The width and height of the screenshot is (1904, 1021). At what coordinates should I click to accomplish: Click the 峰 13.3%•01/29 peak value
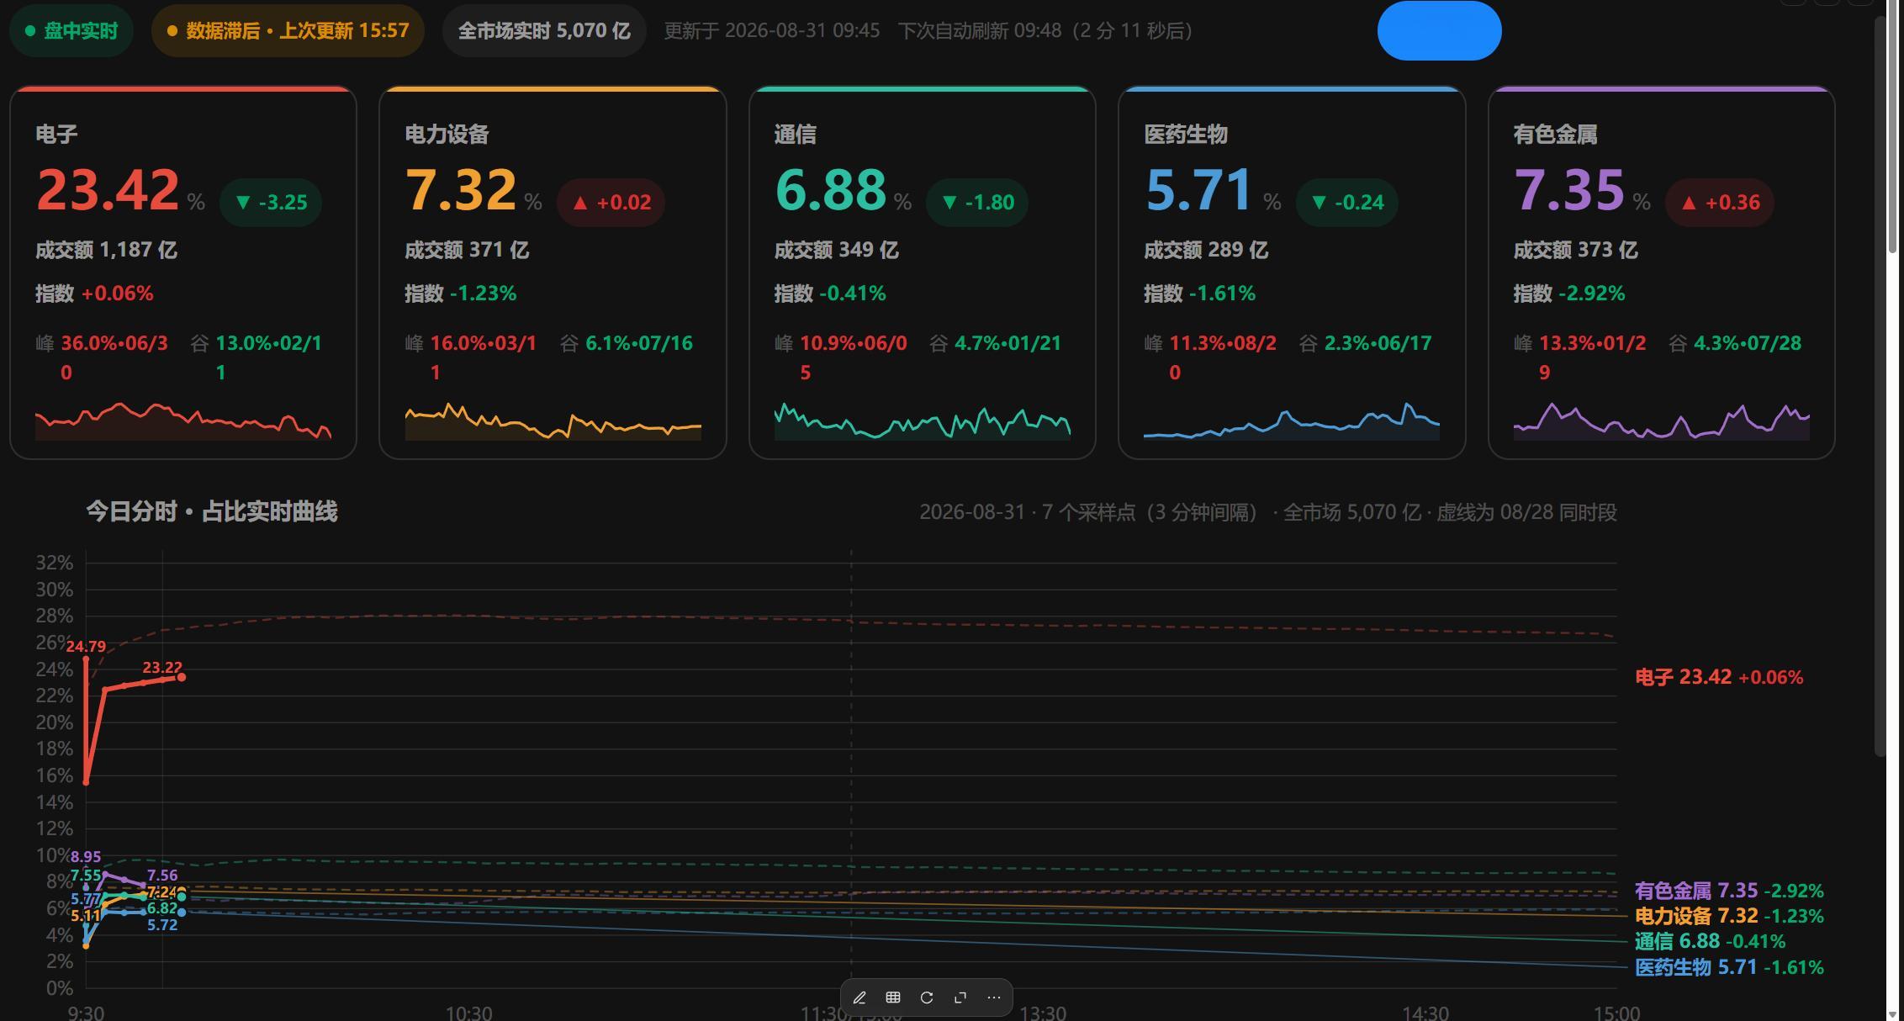click(1579, 357)
